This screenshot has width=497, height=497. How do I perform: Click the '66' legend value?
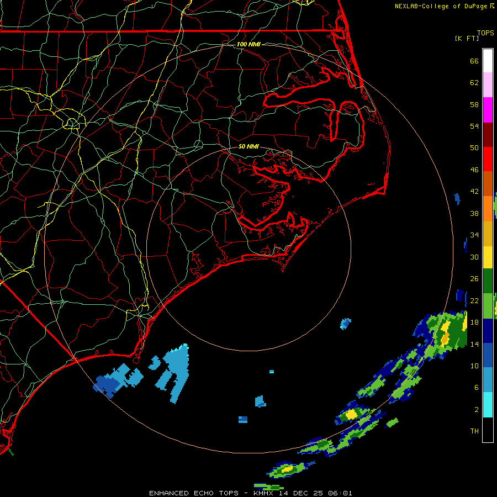pyautogui.click(x=474, y=61)
